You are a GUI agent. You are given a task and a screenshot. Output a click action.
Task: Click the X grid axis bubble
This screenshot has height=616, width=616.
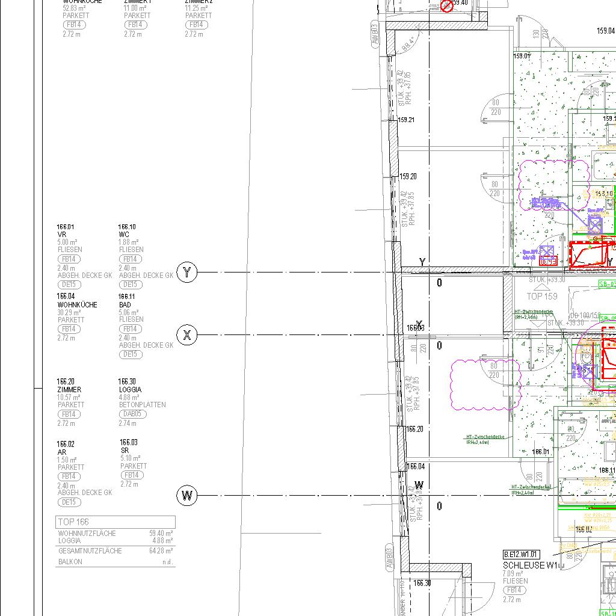coord(187,335)
